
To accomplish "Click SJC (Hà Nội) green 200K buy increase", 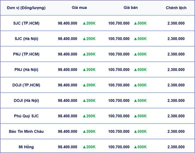I will pyautogui.click(x=89, y=39).
